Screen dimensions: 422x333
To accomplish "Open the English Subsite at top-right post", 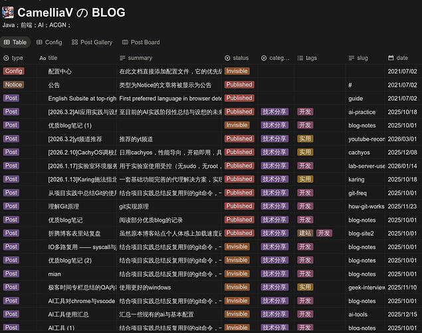I will (x=82, y=99).
